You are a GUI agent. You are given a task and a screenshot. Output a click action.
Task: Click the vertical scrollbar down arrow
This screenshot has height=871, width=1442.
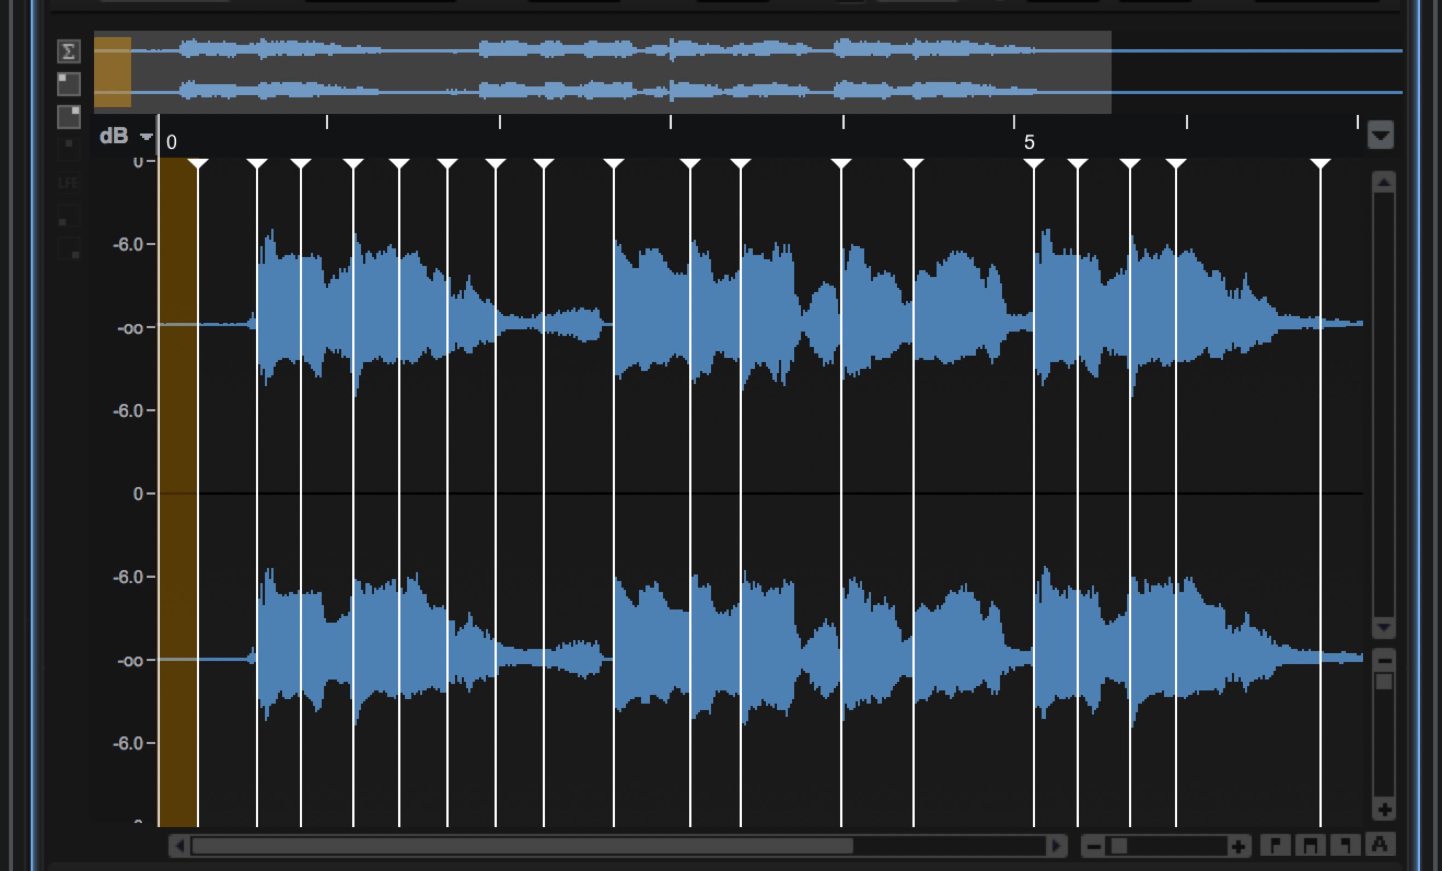pyautogui.click(x=1383, y=628)
